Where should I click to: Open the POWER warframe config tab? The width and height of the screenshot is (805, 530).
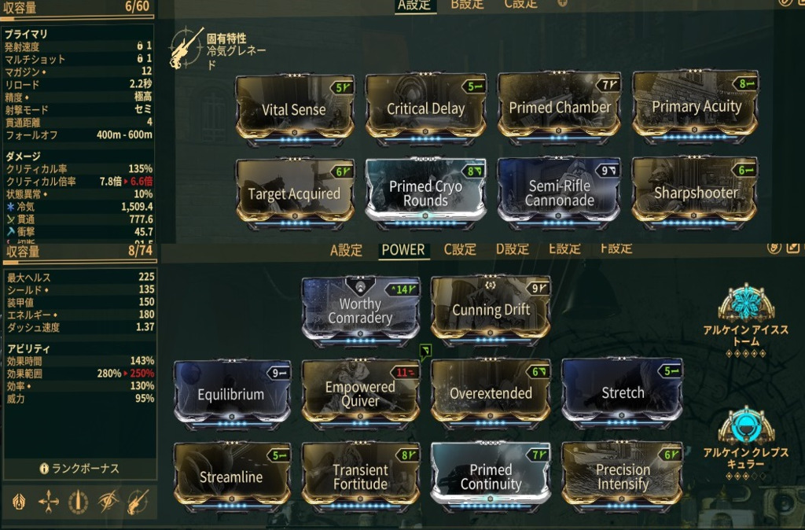click(x=403, y=250)
